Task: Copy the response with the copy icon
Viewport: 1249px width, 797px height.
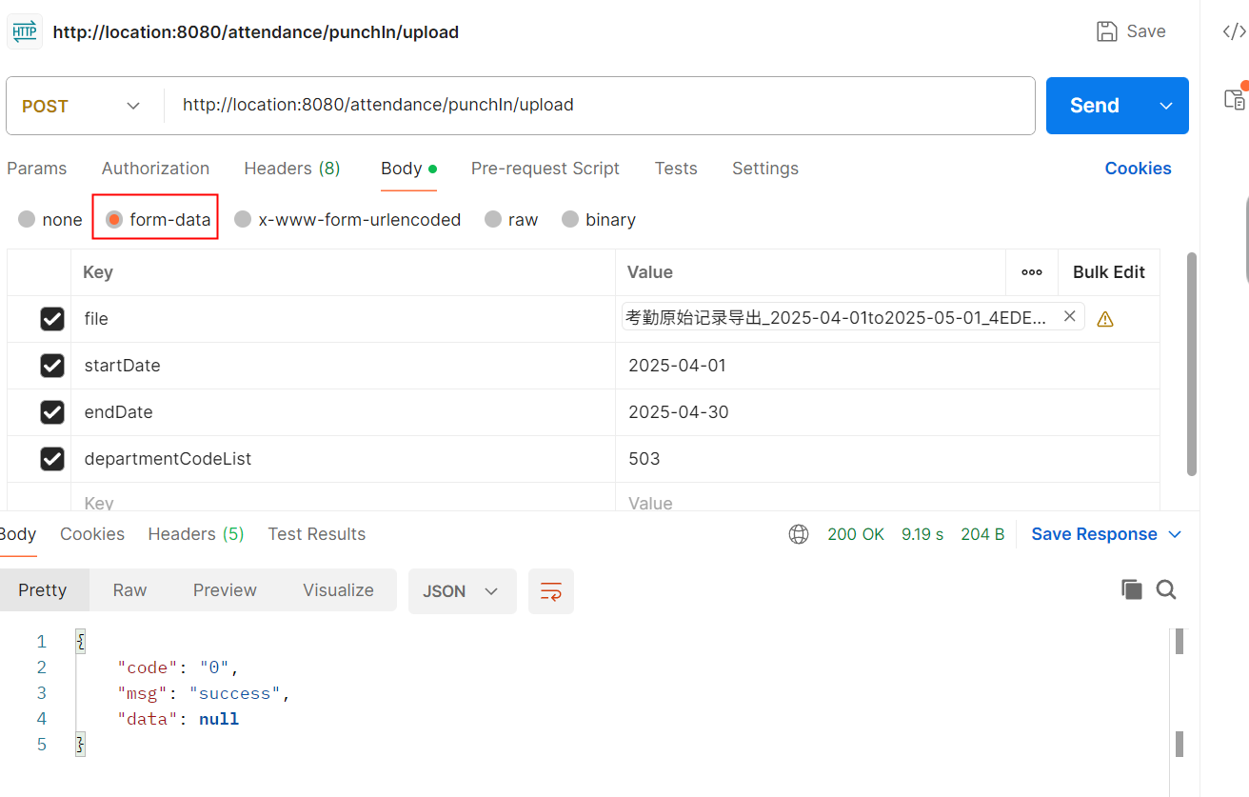Action: tap(1132, 589)
